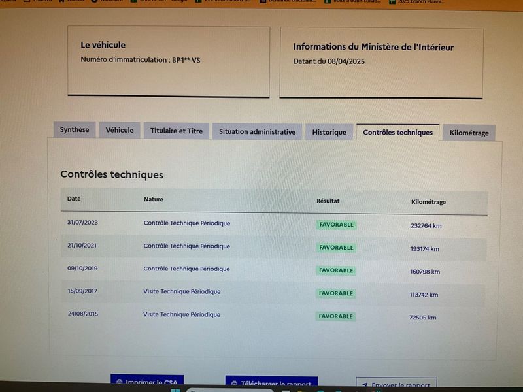Click Contrôle Technique Périodique in 21/10/2021 row

pyautogui.click(x=186, y=246)
